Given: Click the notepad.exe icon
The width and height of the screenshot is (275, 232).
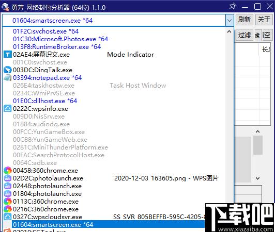Looking at the screenshot, I should pyautogui.click(x=8, y=77).
